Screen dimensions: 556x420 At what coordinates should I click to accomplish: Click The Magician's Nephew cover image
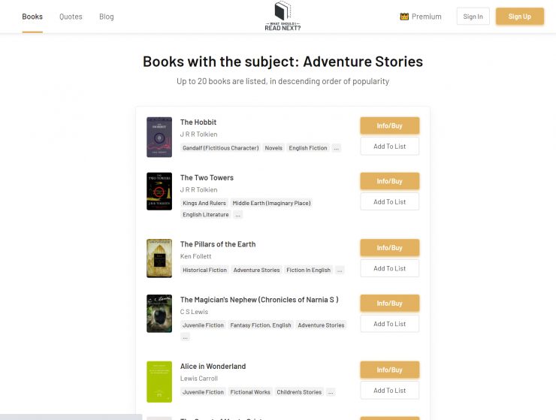click(x=159, y=313)
